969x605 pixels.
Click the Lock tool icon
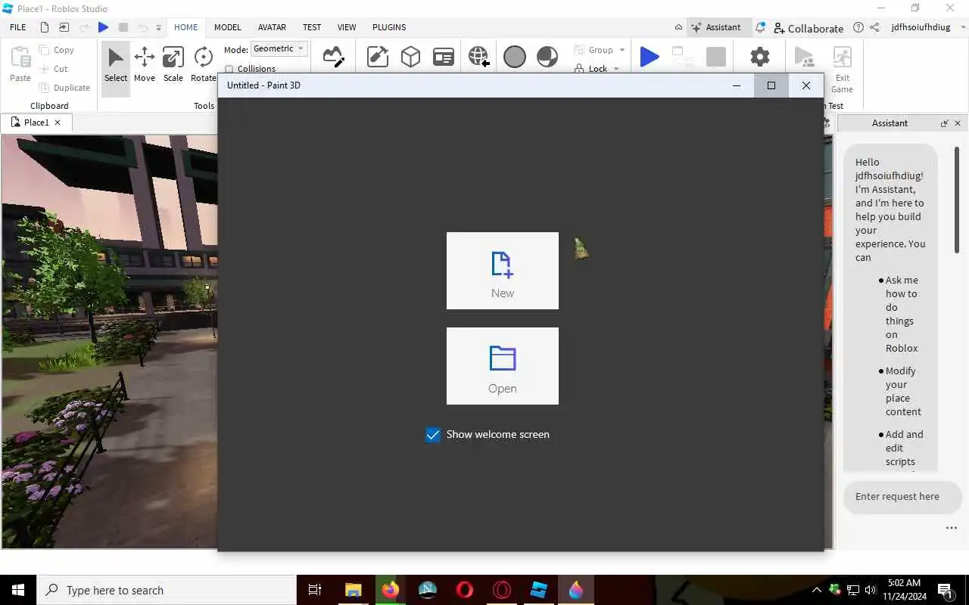tap(579, 69)
